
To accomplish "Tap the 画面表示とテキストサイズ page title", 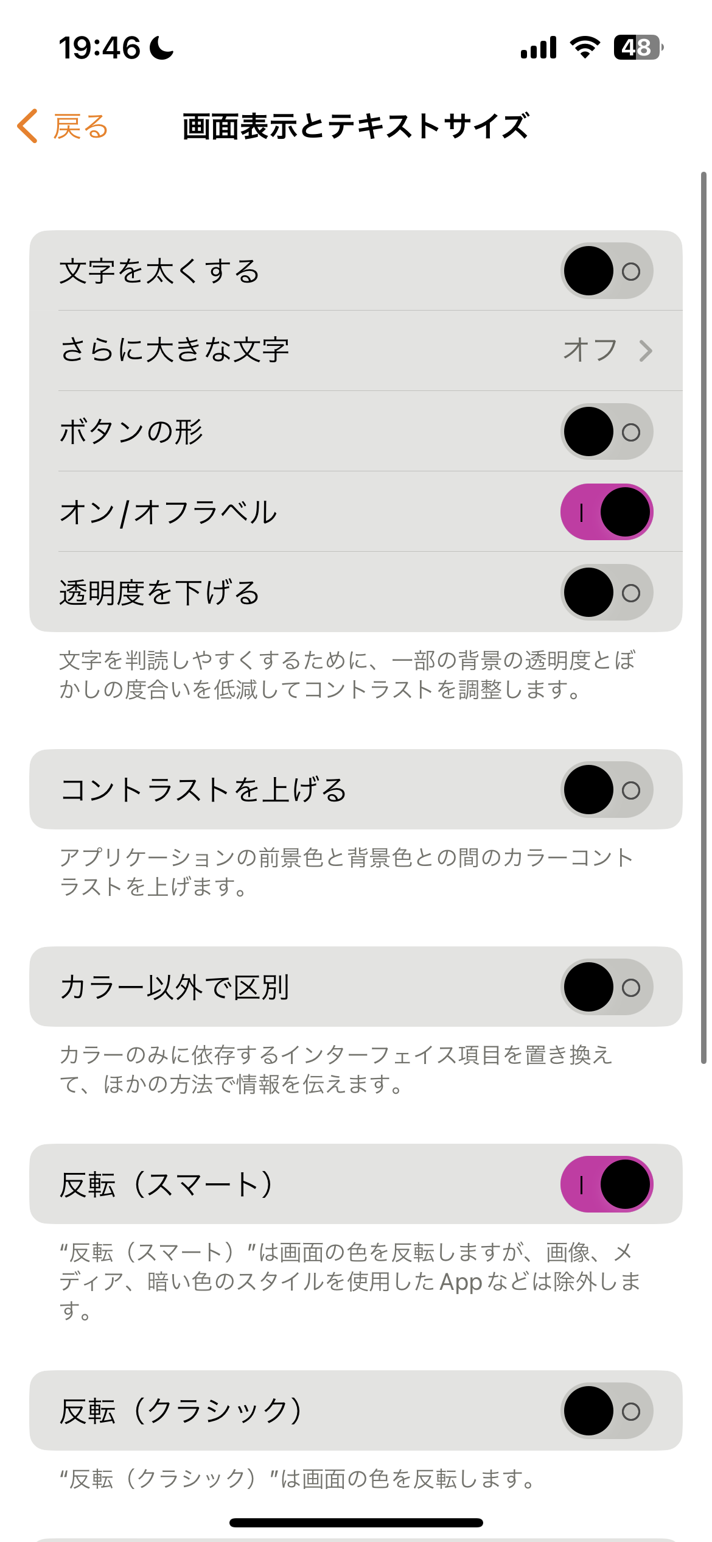I will click(355, 127).
